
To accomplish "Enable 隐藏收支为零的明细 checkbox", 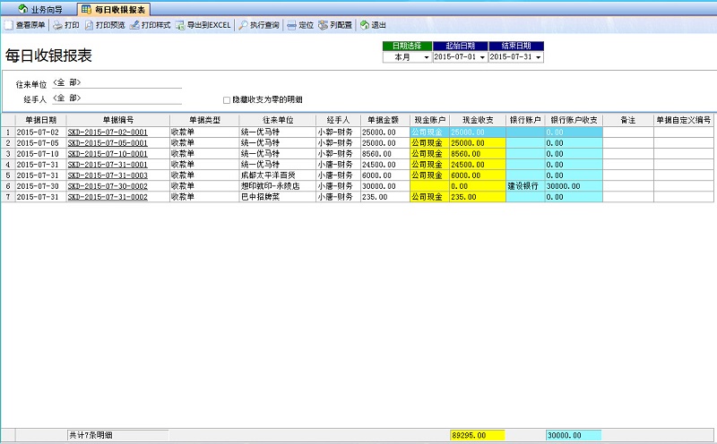I will 227,99.
